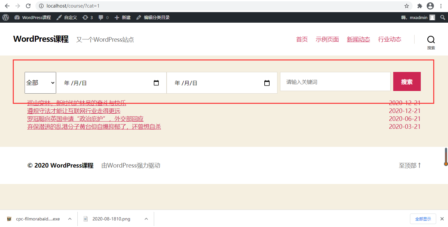This screenshot has width=448, height=227.
Task: Click the 2020-06-21 date text
Action: [x=405, y=119]
